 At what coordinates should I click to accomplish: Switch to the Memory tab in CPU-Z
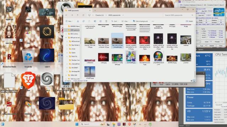point(199,5)
